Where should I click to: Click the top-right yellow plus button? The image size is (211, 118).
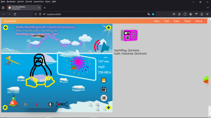108,28
